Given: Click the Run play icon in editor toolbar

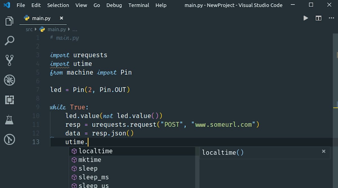Looking at the screenshot, I should [306, 18].
